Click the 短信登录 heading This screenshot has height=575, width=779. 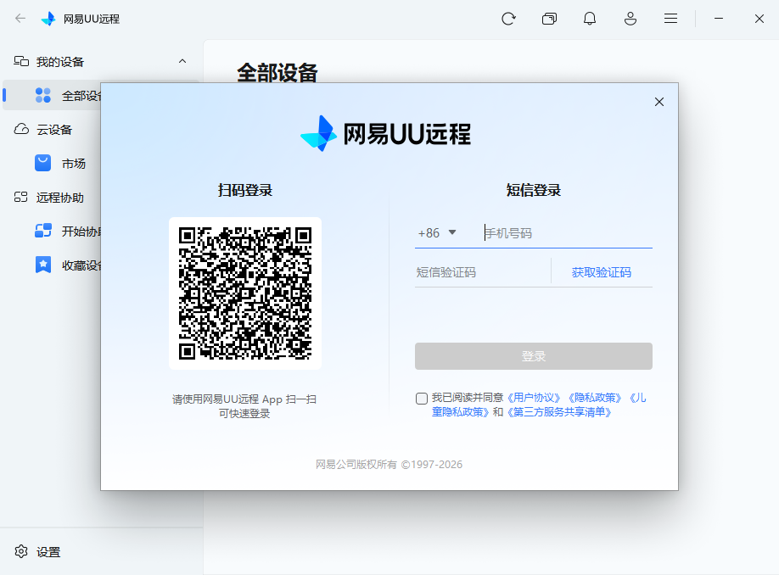[534, 190]
